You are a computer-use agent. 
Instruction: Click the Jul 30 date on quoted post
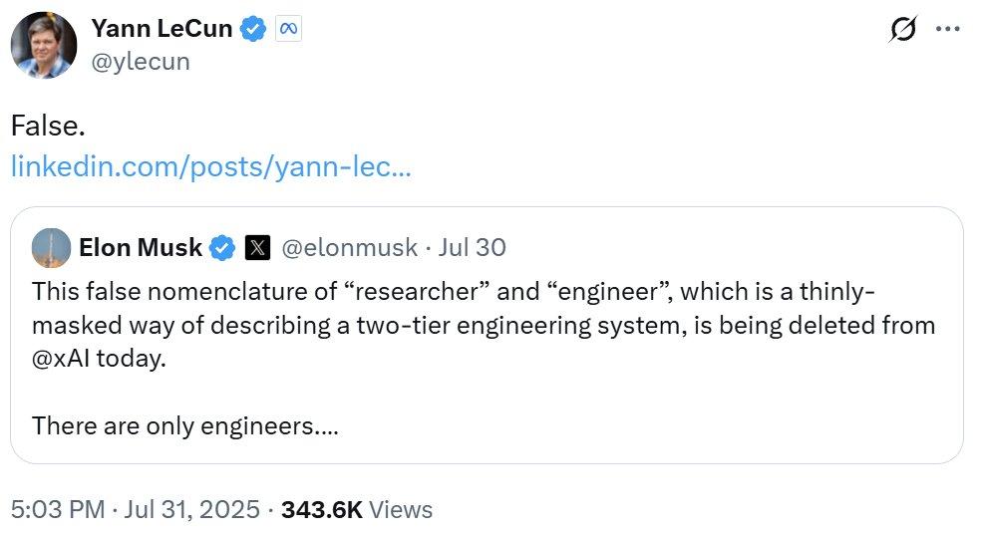(x=471, y=248)
